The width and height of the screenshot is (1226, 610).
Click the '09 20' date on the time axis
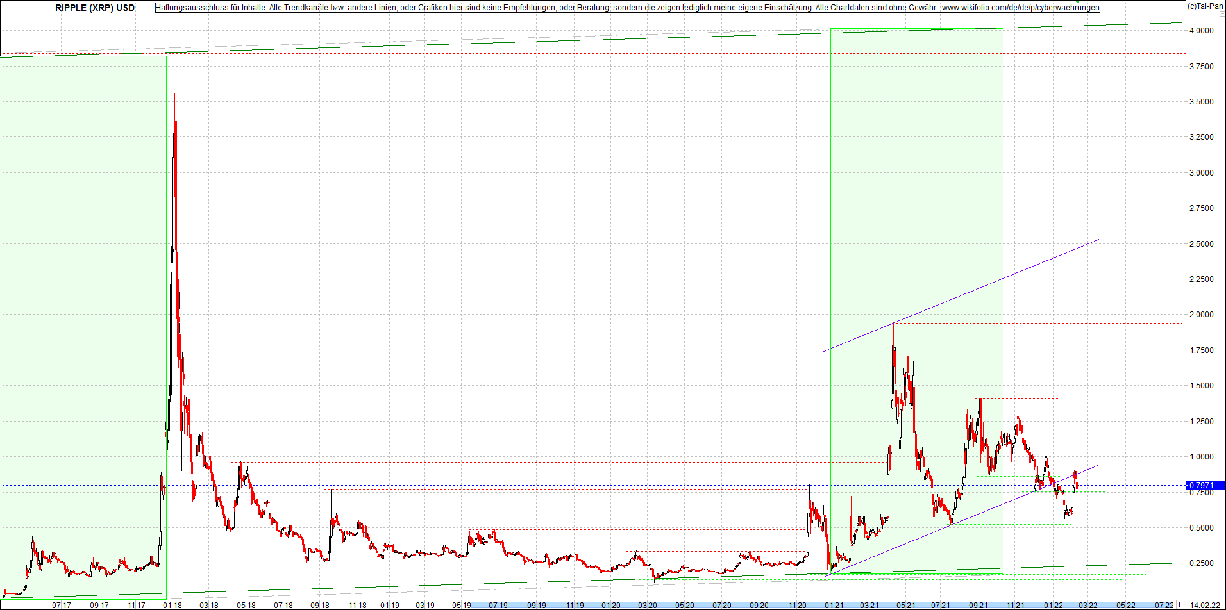(x=759, y=605)
